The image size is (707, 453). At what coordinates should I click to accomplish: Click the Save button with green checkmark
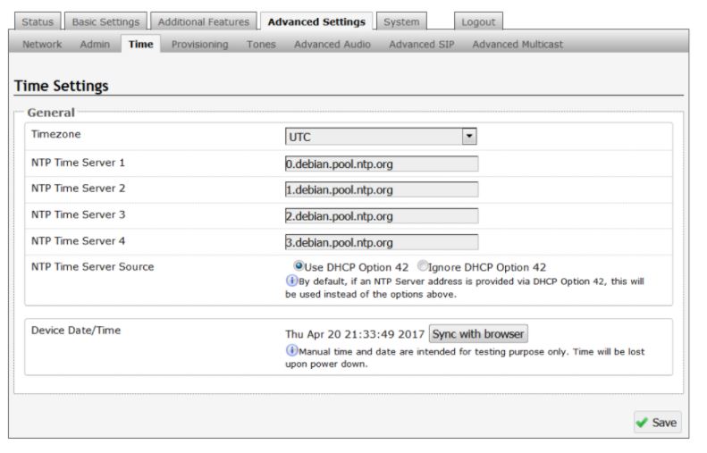(656, 423)
